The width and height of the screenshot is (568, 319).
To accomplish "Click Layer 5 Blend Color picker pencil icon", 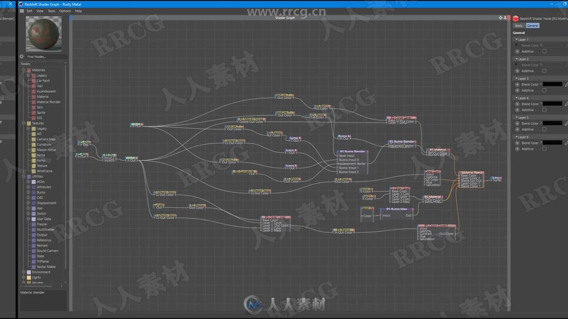I will click(566, 123).
